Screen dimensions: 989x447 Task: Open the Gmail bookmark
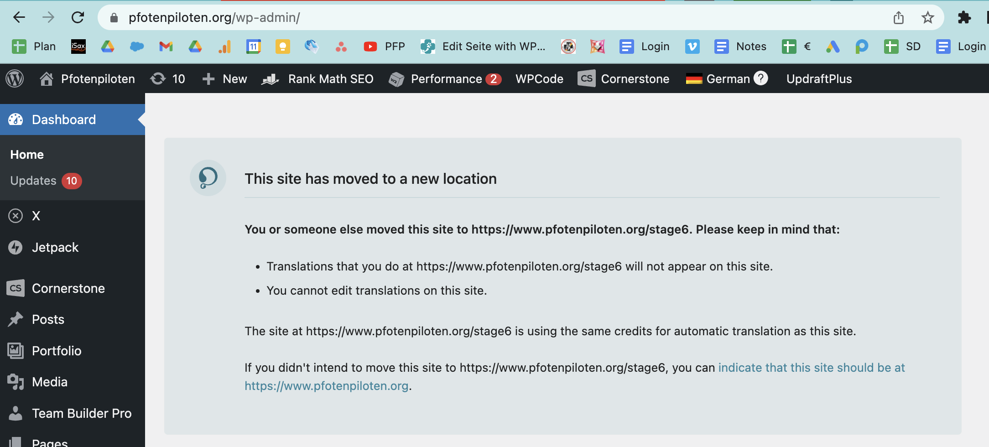(166, 47)
